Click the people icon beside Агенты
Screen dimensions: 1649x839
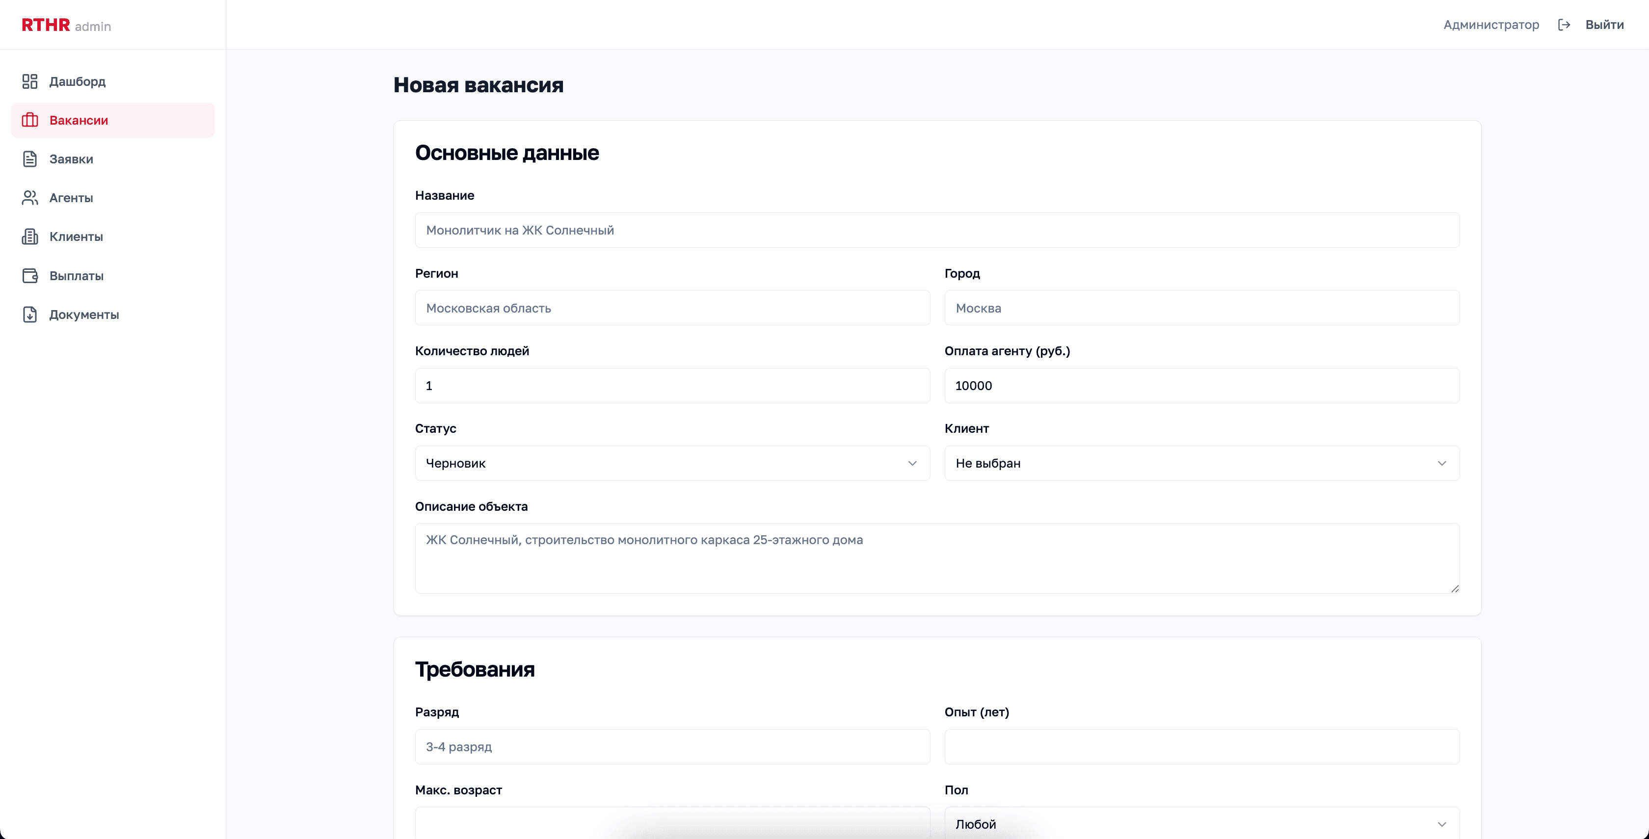[x=30, y=198]
